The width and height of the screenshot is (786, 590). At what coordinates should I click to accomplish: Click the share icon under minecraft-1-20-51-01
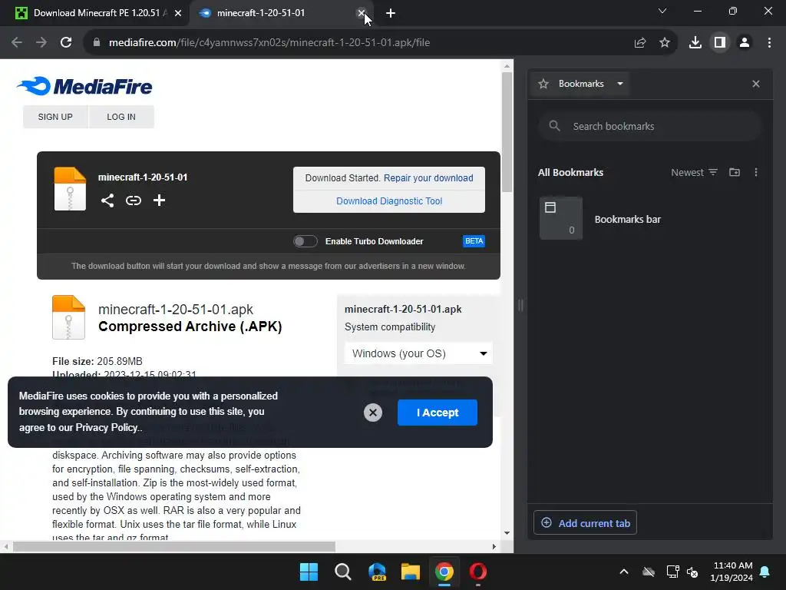click(107, 201)
